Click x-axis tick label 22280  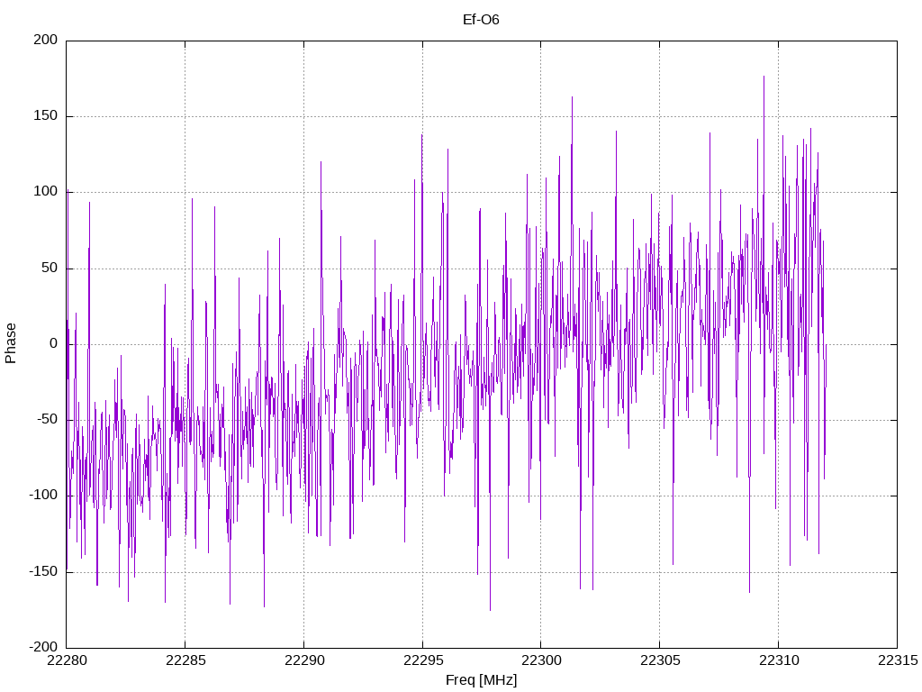[67, 660]
